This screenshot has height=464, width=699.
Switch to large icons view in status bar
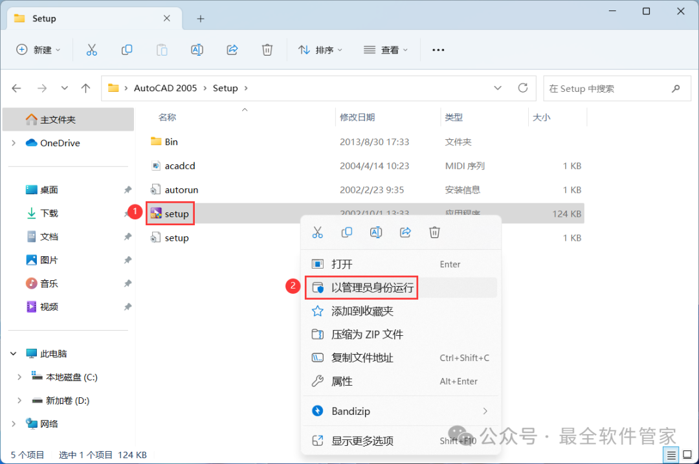coord(687,455)
